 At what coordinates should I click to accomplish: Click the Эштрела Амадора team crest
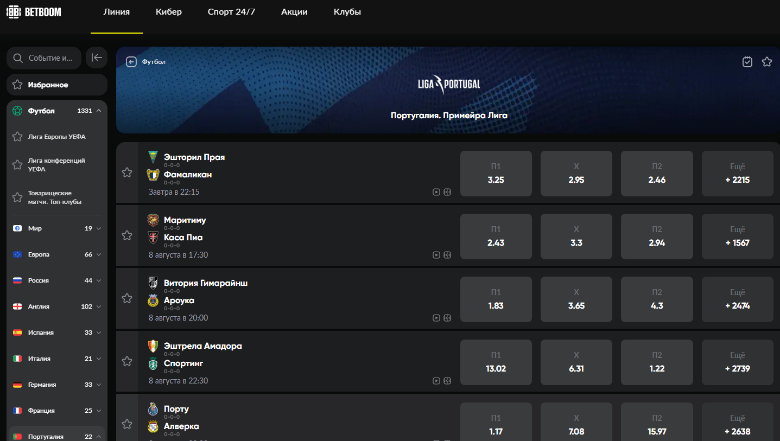153,346
